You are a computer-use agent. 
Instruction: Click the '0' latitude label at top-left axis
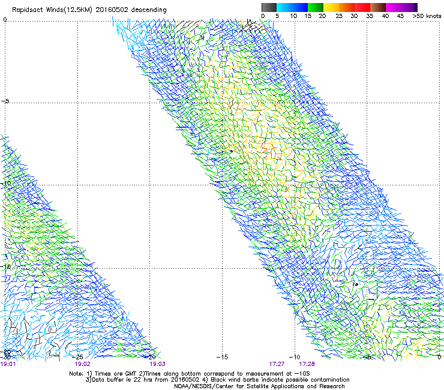[x=5, y=20]
